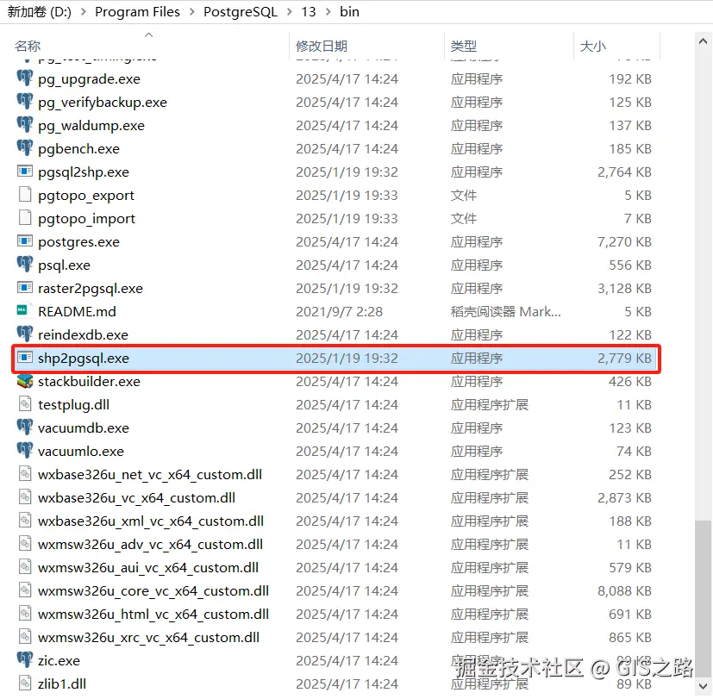Select the postgres.exe window icon
Viewport: 713px width, 699px height.
25,241
